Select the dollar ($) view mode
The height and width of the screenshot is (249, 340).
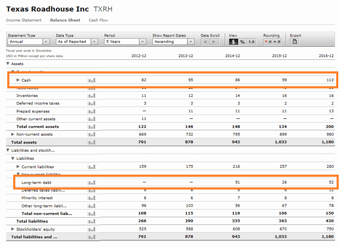point(233,42)
